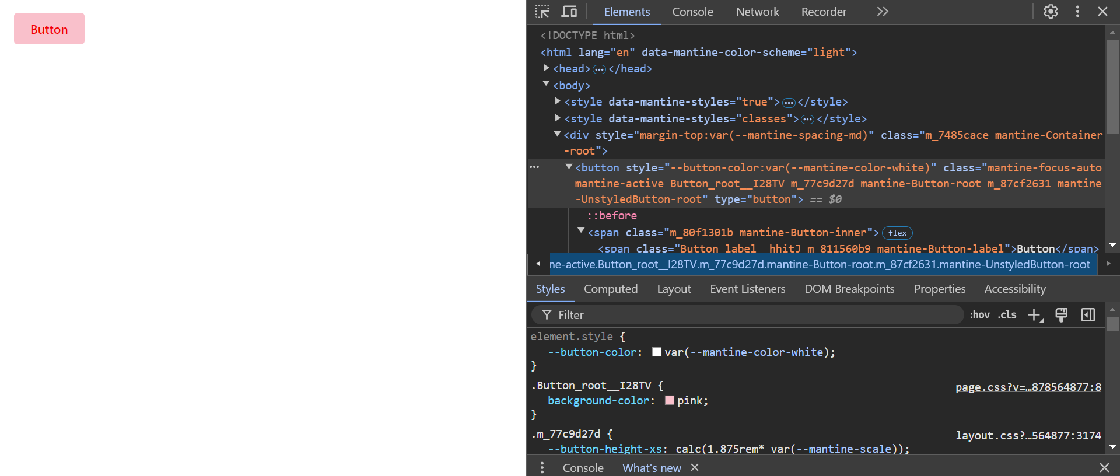Switch to What's new drawer tab
This screenshot has height=476, width=1120.
652,468
